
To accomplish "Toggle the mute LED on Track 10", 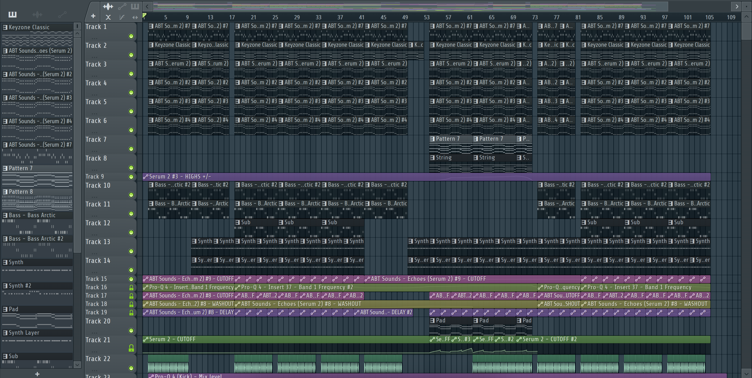I will (x=131, y=195).
